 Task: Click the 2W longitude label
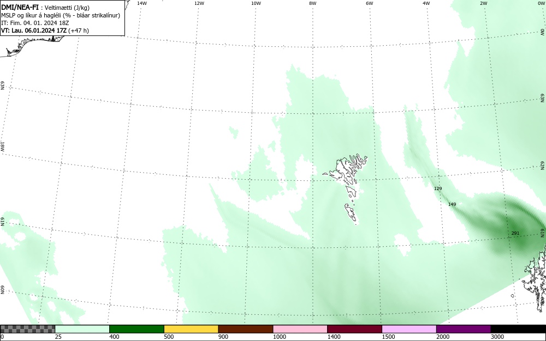coord(483,3)
